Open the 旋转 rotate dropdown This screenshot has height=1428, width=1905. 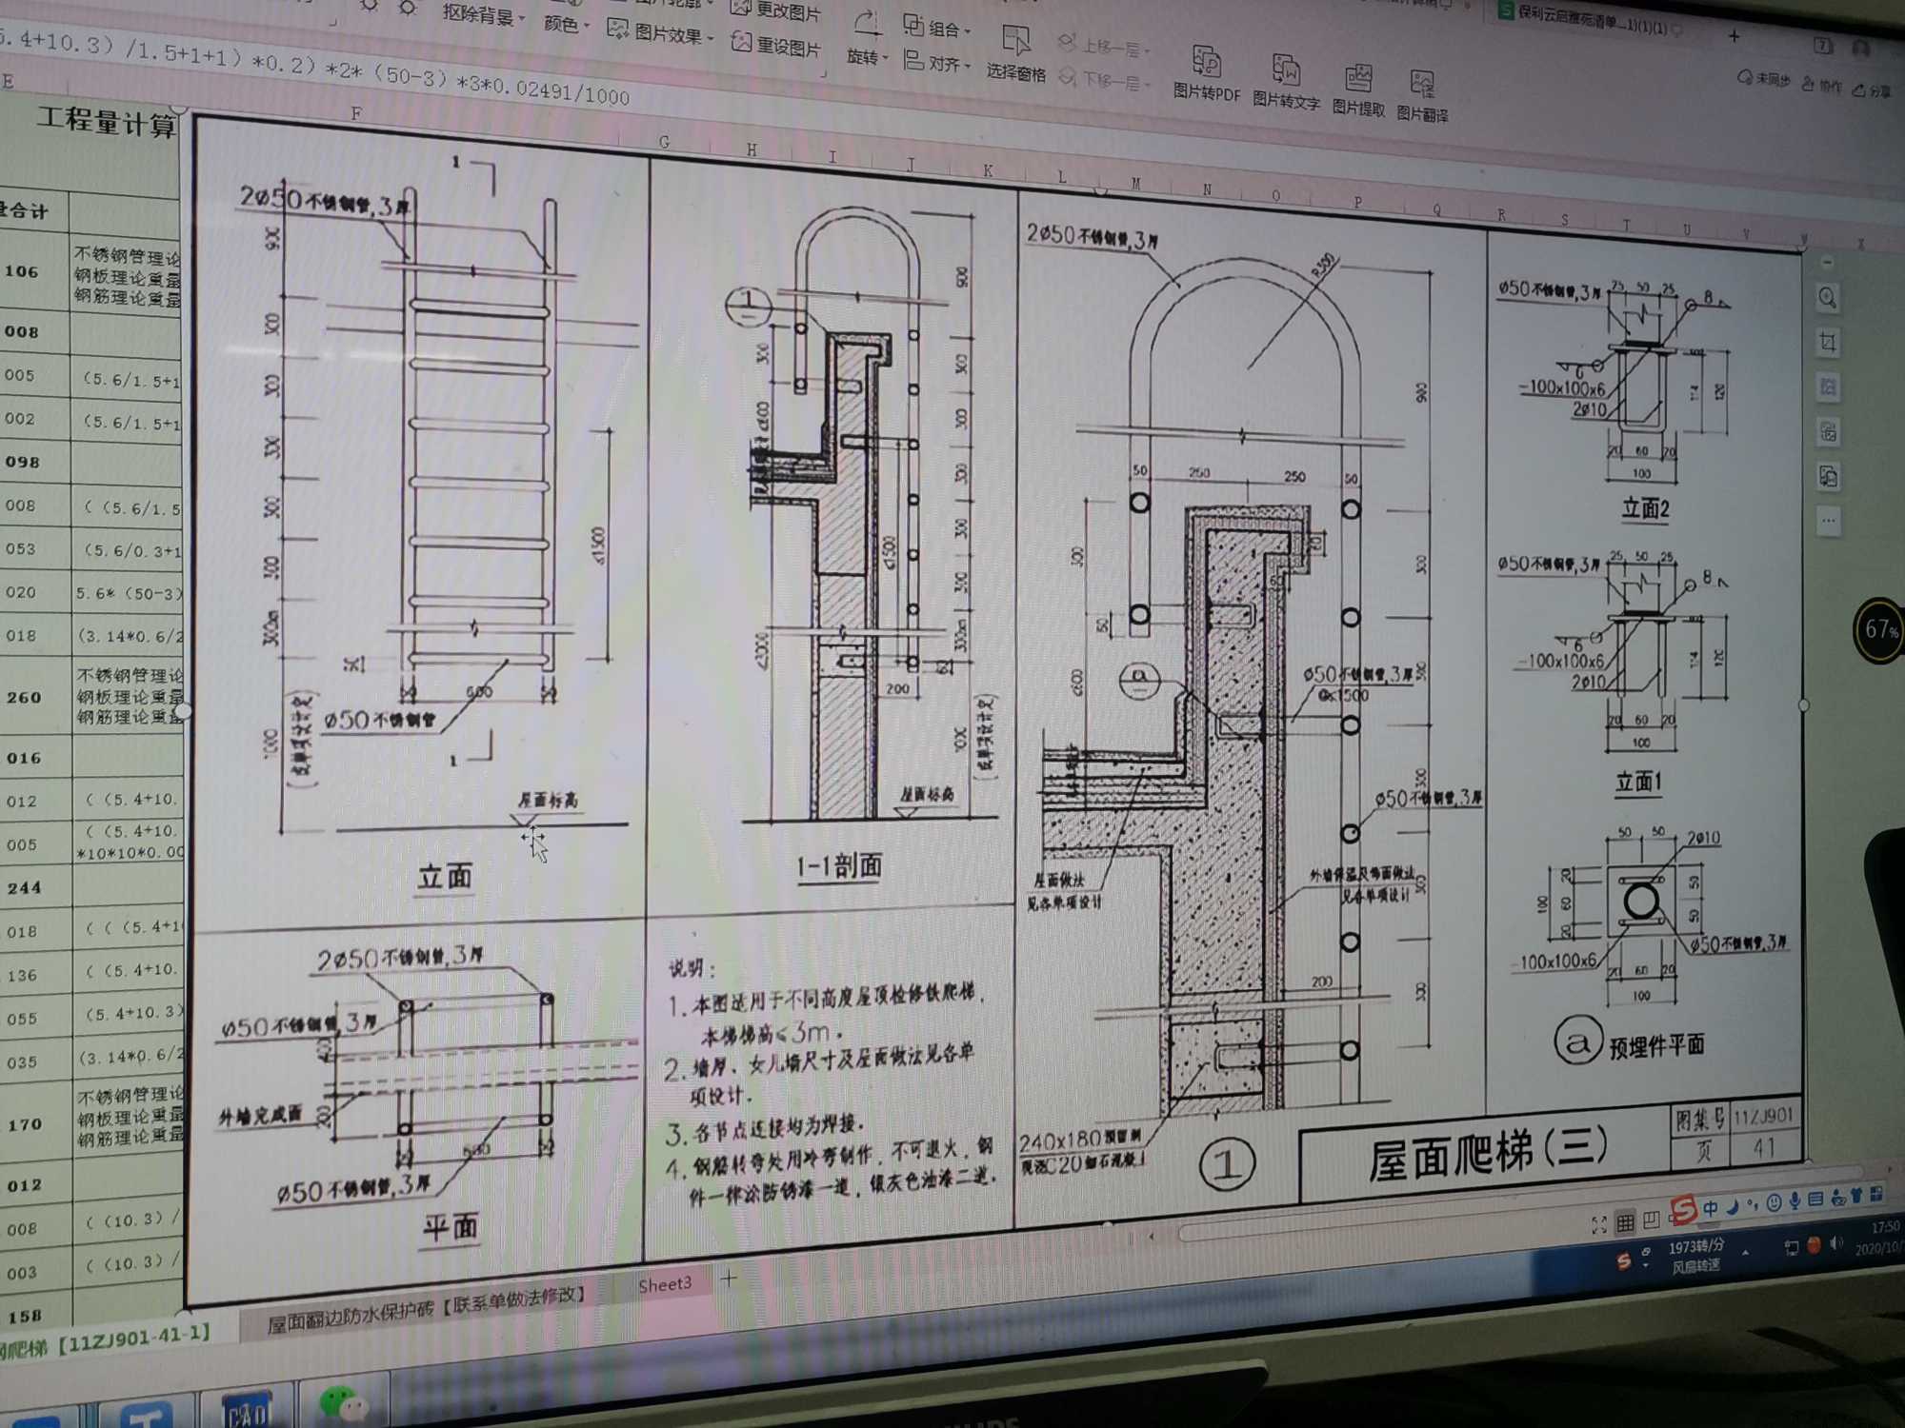point(867,40)
